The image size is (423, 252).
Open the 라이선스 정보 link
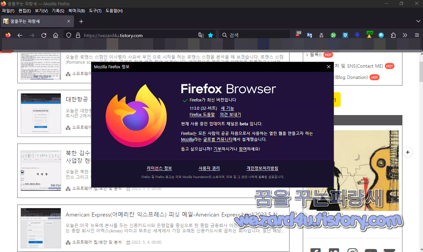point(160,168)
